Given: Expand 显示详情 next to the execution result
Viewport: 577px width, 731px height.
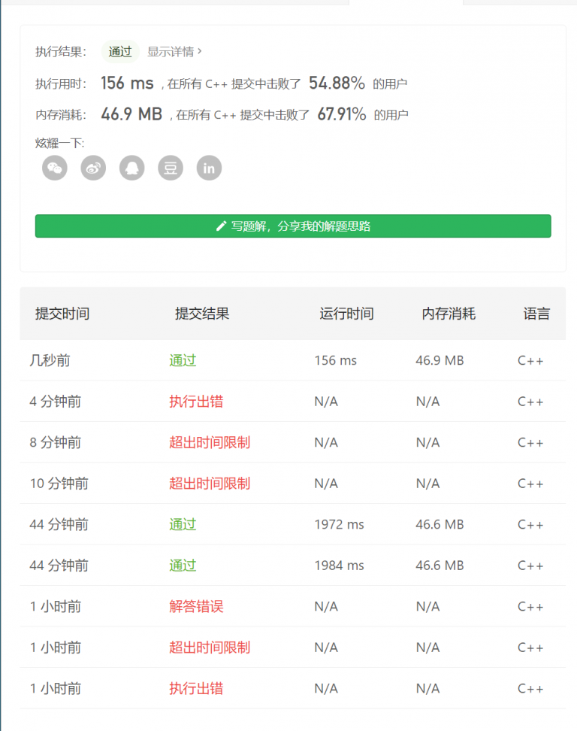Looking at the screenshot, I should [174, 52].
